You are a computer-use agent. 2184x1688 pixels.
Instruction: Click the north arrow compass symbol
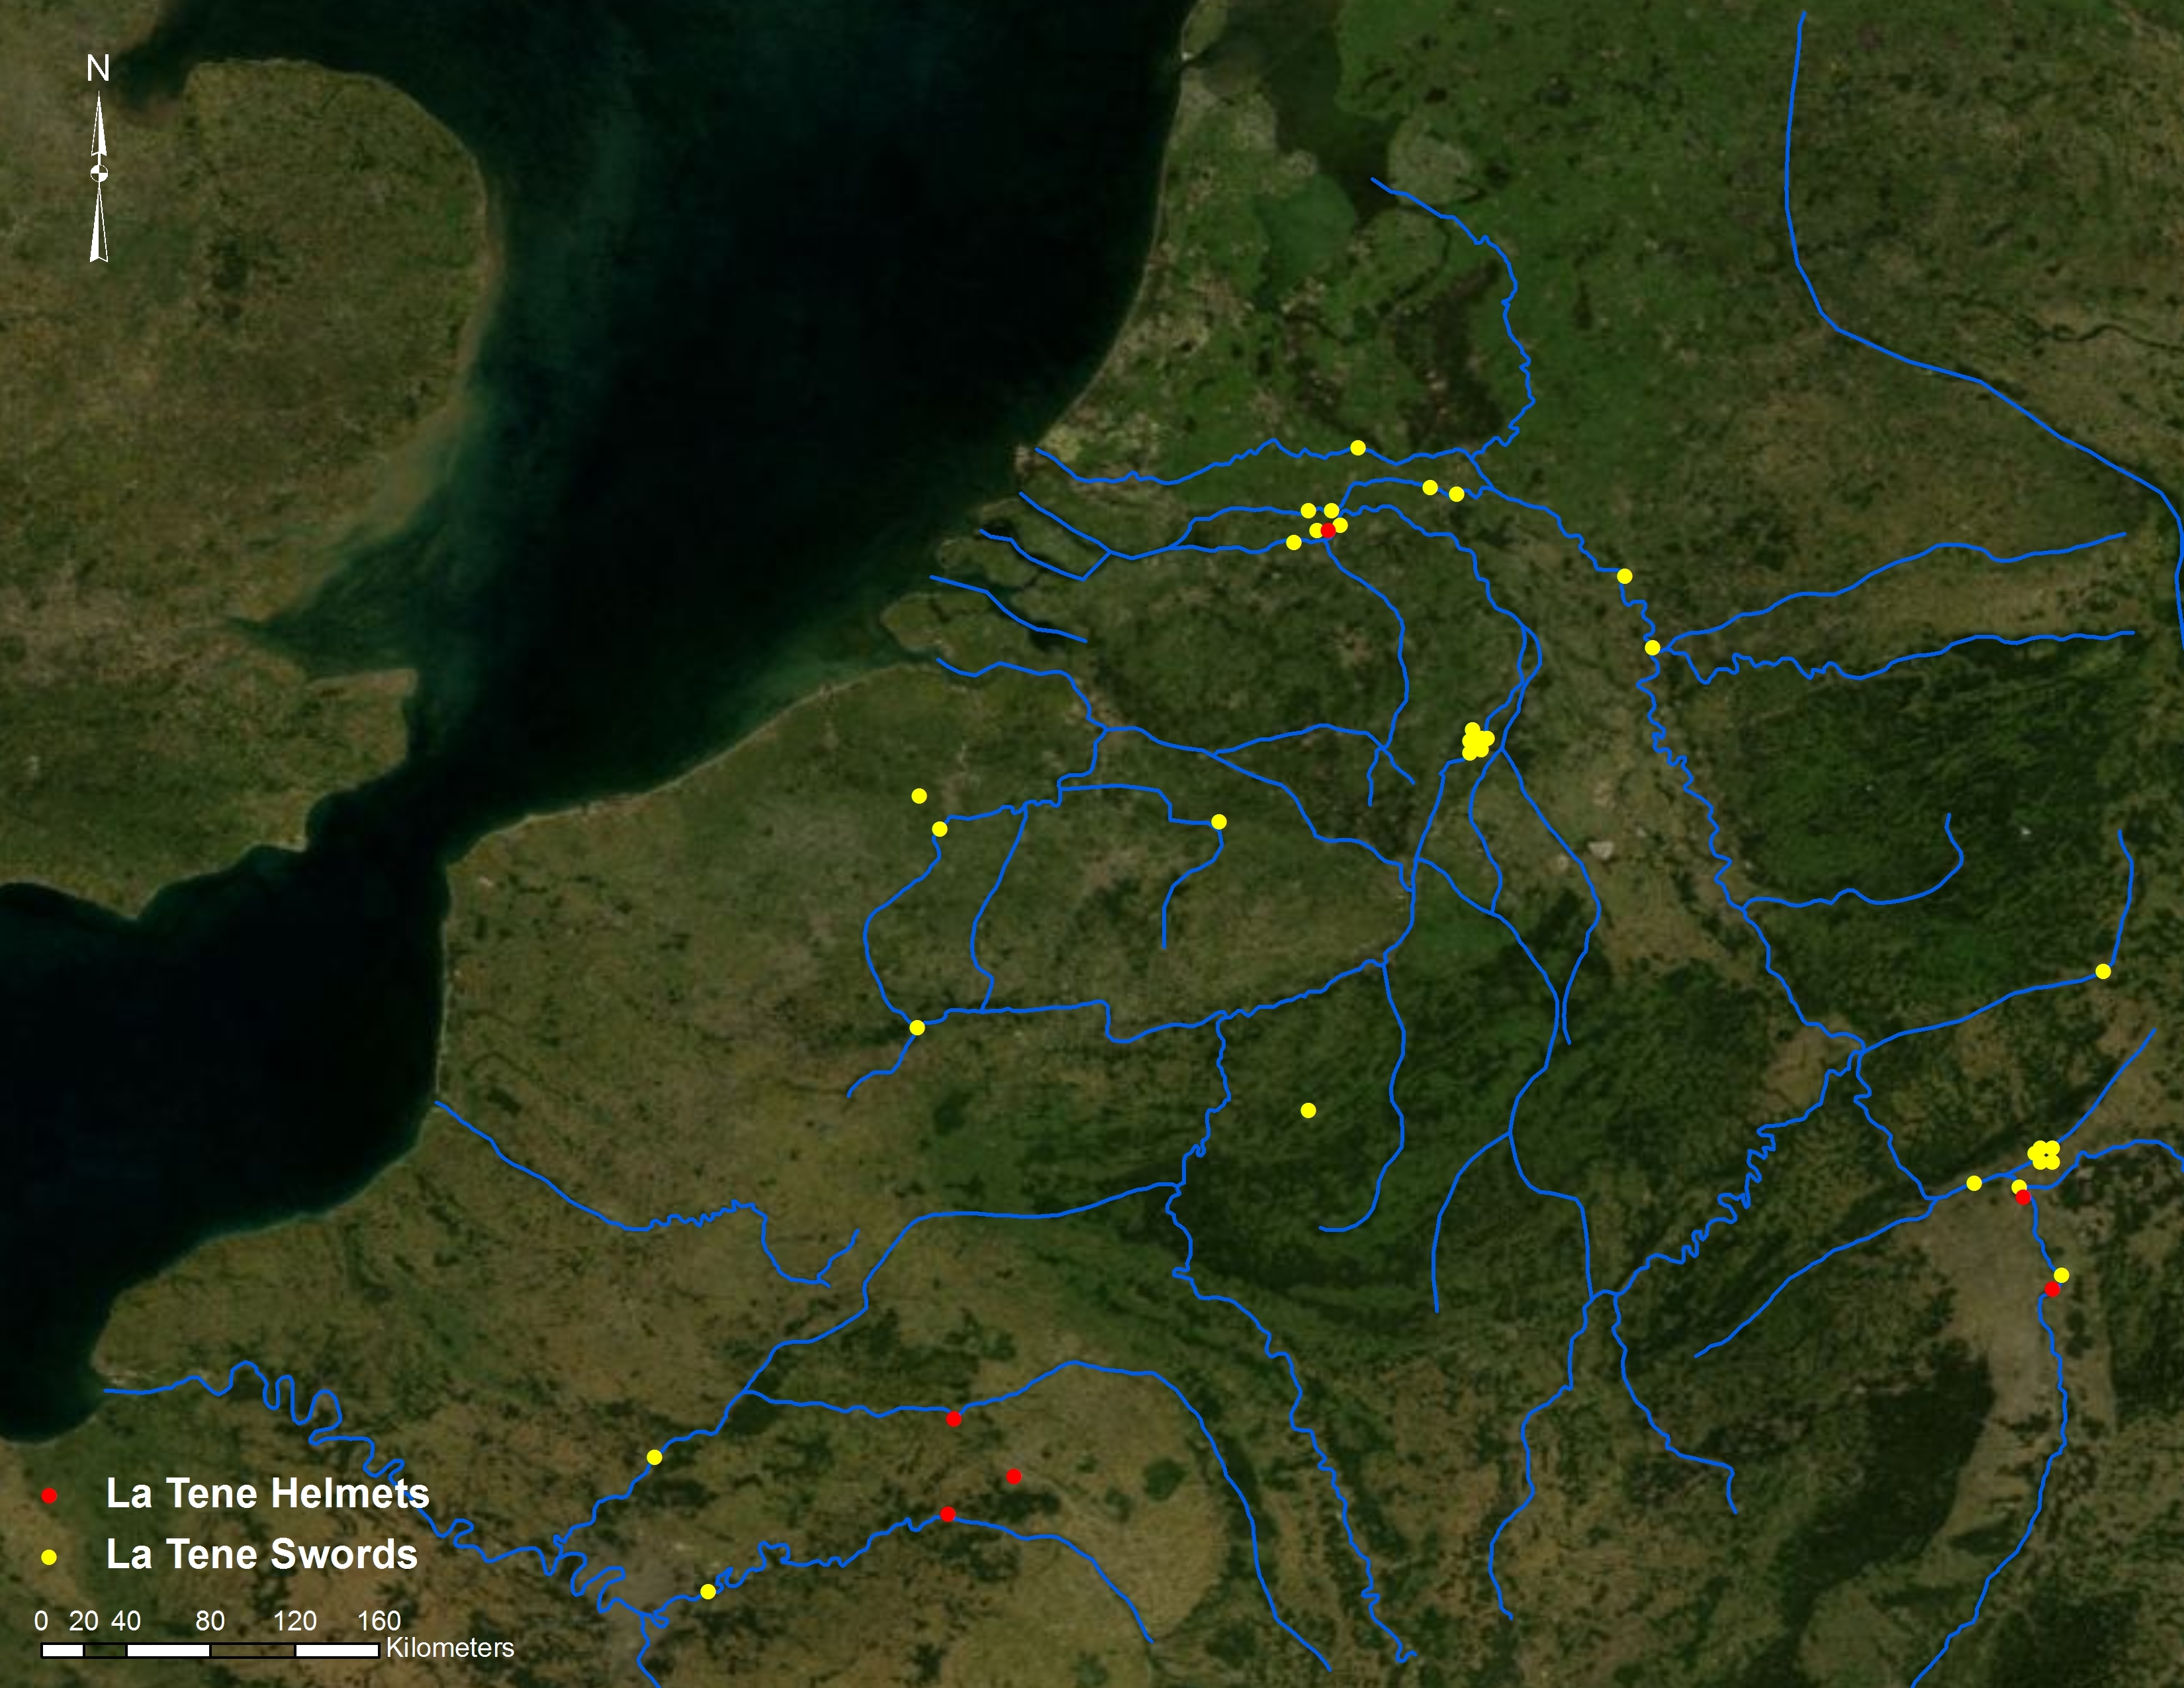[99, 177]
